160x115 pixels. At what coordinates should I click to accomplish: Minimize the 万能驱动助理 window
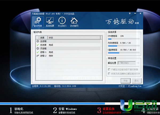tap(135, 13)
